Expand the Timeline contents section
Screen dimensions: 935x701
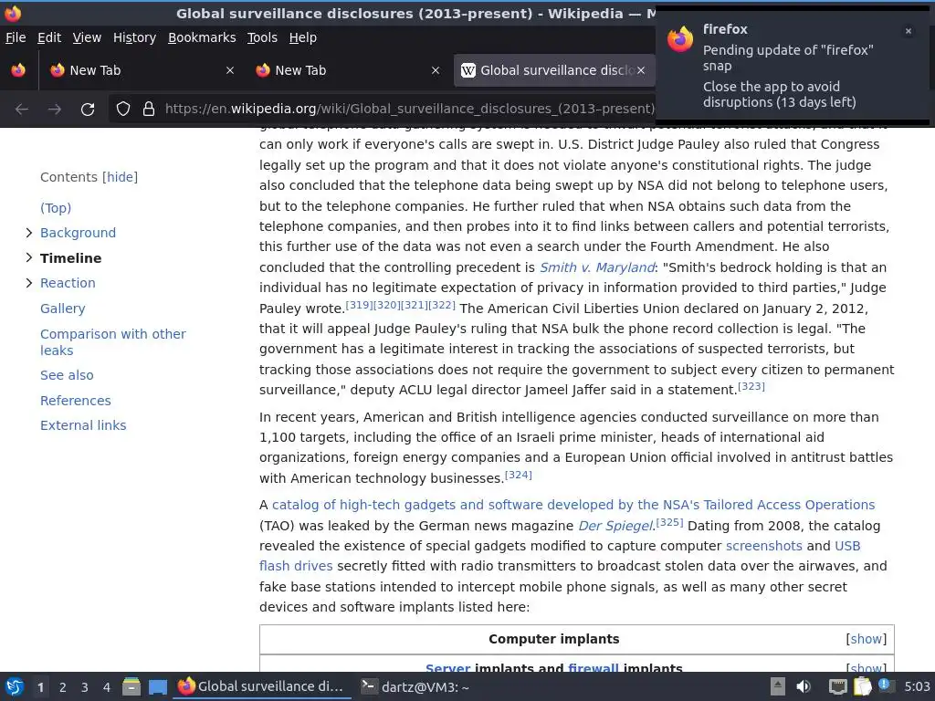click(28, 257)
